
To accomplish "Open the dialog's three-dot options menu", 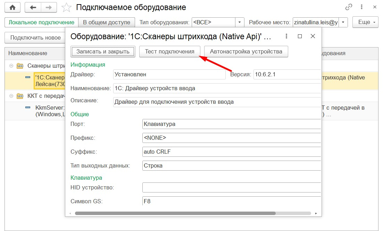I will click(286, 36).
